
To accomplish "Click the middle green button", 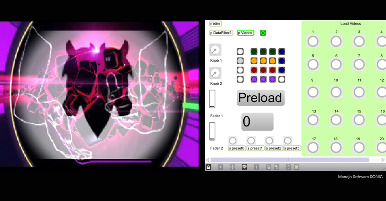I will [x=263, y=51].
